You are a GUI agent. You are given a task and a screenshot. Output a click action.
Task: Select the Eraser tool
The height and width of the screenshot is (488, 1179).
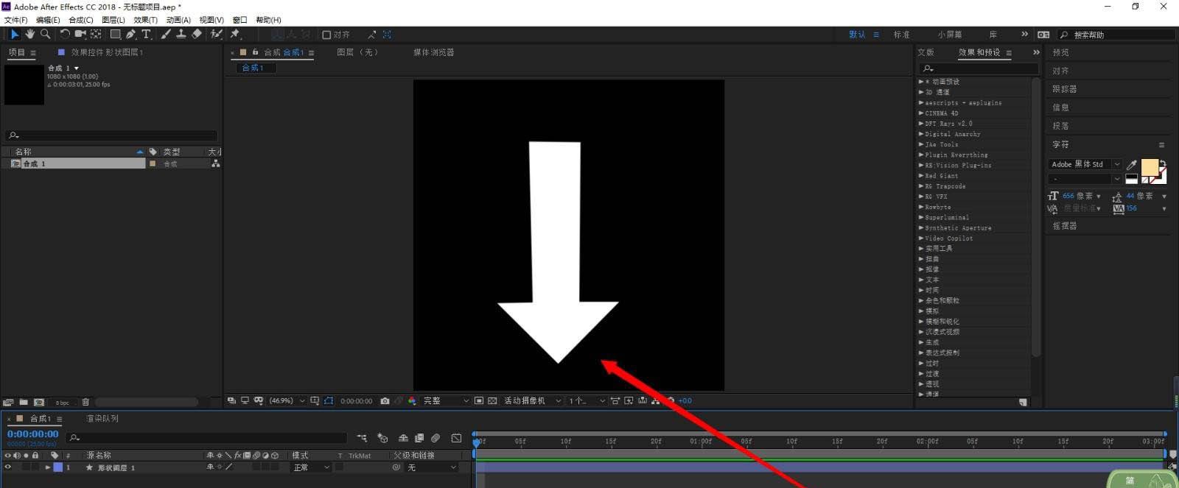pyautogui.click(x=197, y=34)
